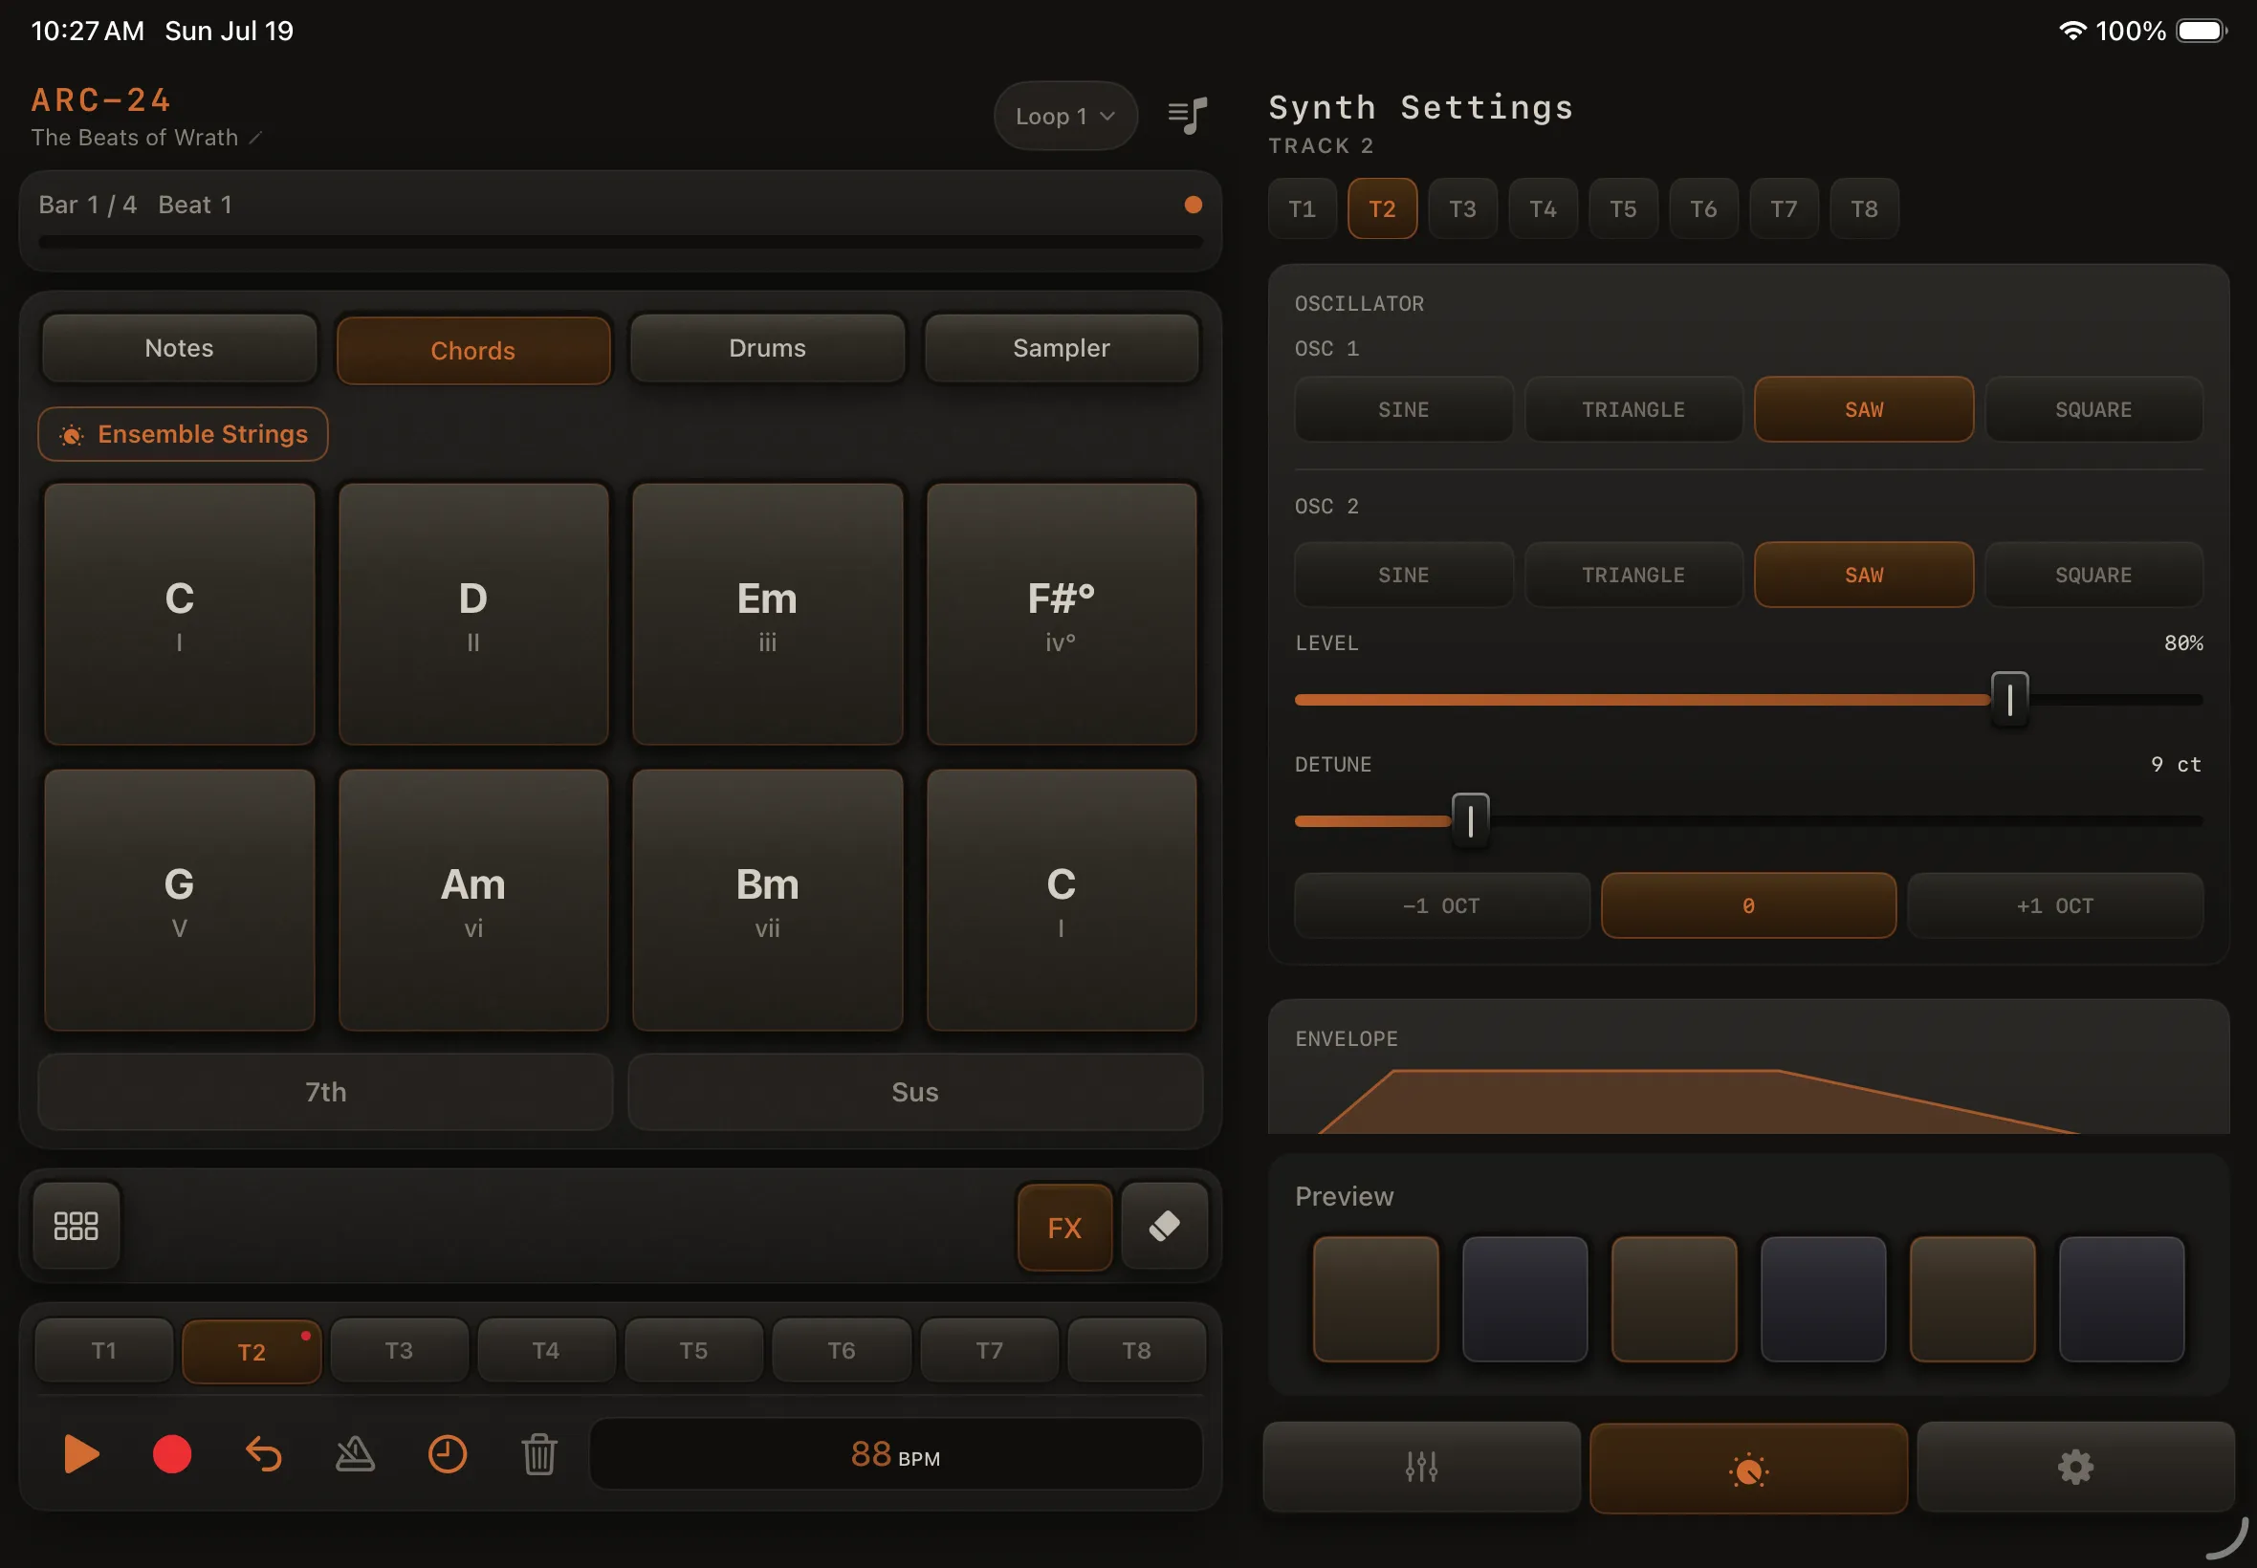
Task: Tap the first Preview pad
Action: [1375, 1298]
